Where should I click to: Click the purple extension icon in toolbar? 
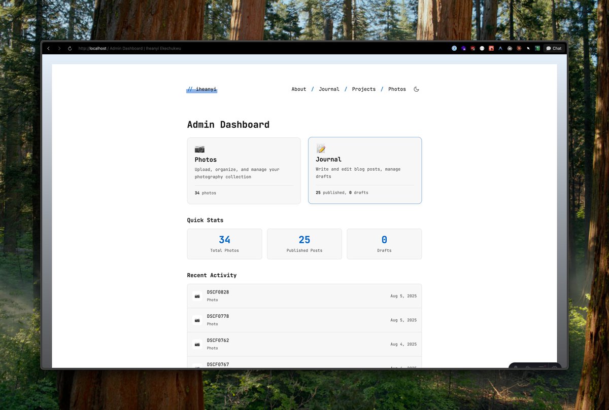[x=463, y=49]
